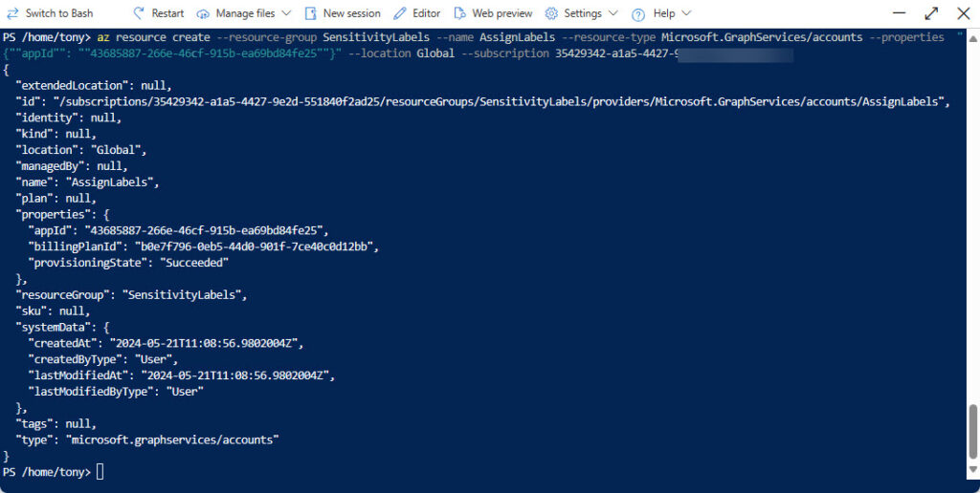The image size is (980, 493).
Task: Click the "tags": null line
Action: coord(56,423)
